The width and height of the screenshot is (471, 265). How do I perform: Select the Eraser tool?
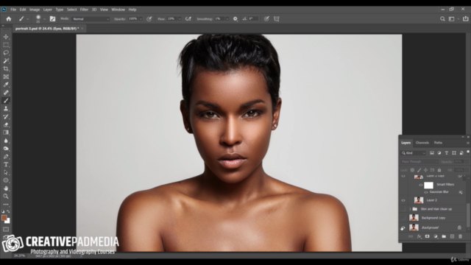click(x=6, y=124)
